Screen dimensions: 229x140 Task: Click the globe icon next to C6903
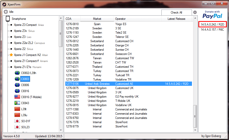point(17,79)
